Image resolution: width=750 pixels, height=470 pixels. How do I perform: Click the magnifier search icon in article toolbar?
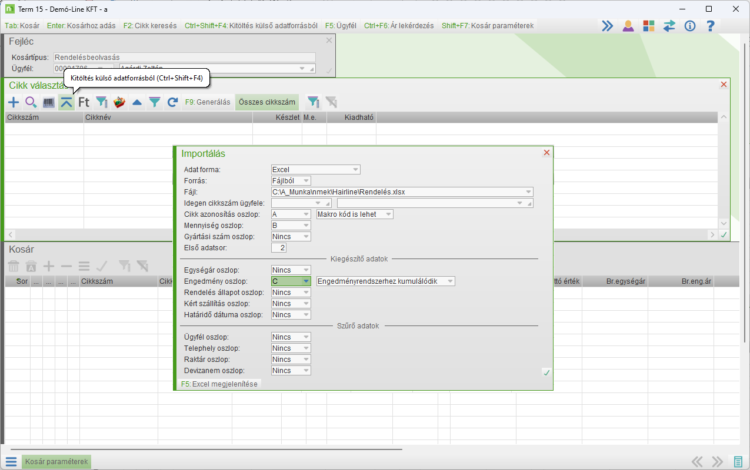coord(31,102)
